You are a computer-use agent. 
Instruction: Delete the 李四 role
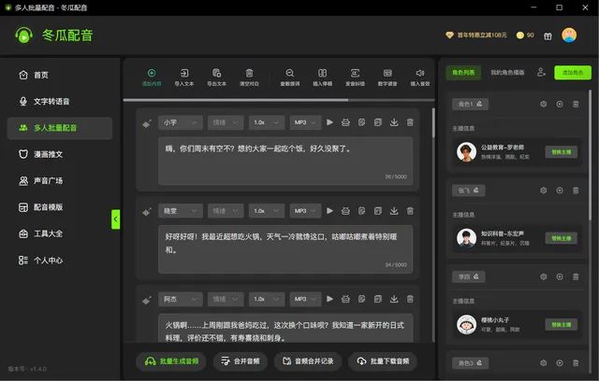(576, 276)
